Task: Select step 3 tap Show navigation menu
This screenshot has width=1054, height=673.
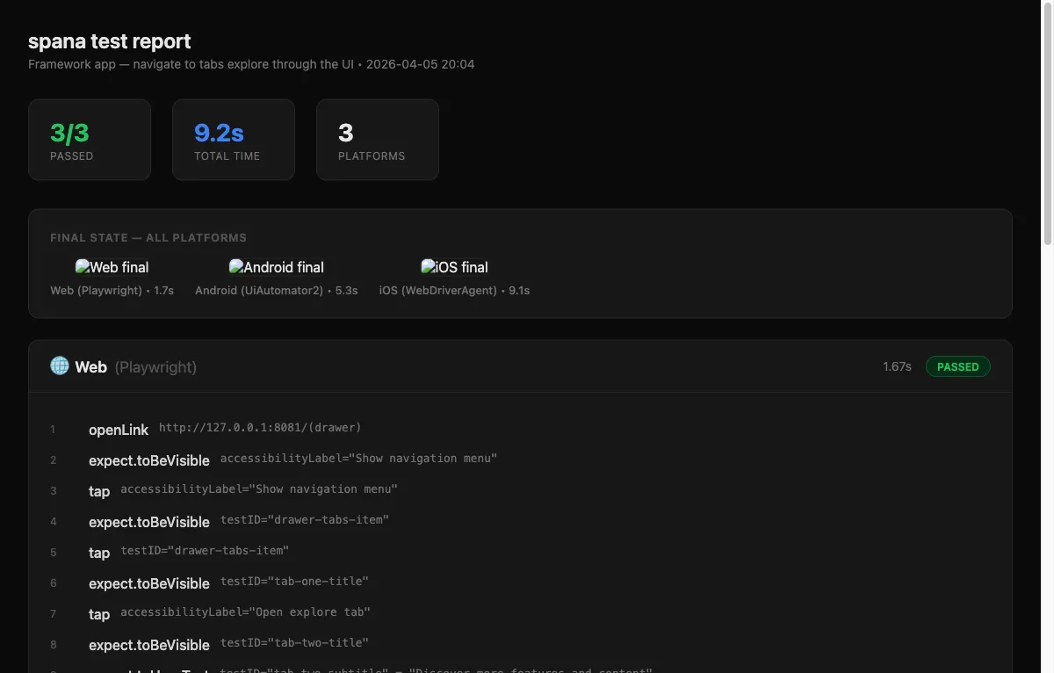Action: click(x=99, y=491)
